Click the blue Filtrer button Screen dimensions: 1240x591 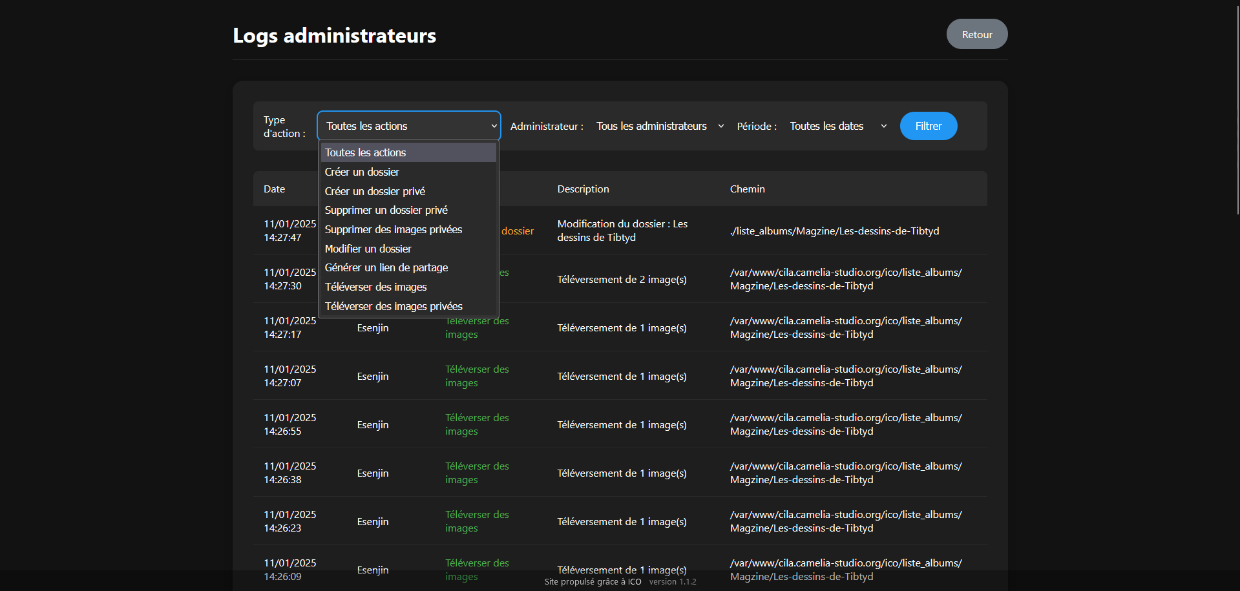pyautogui.click(x=928, y=126)
